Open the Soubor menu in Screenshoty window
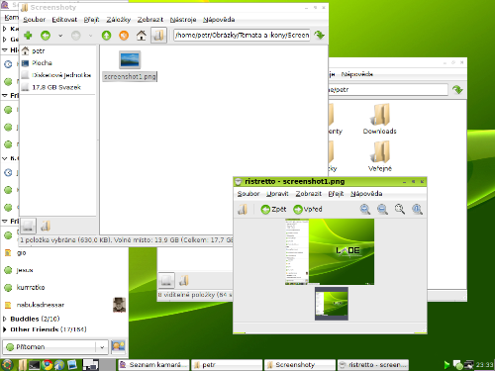Screen dimensions: 495x371 (34, 20)
